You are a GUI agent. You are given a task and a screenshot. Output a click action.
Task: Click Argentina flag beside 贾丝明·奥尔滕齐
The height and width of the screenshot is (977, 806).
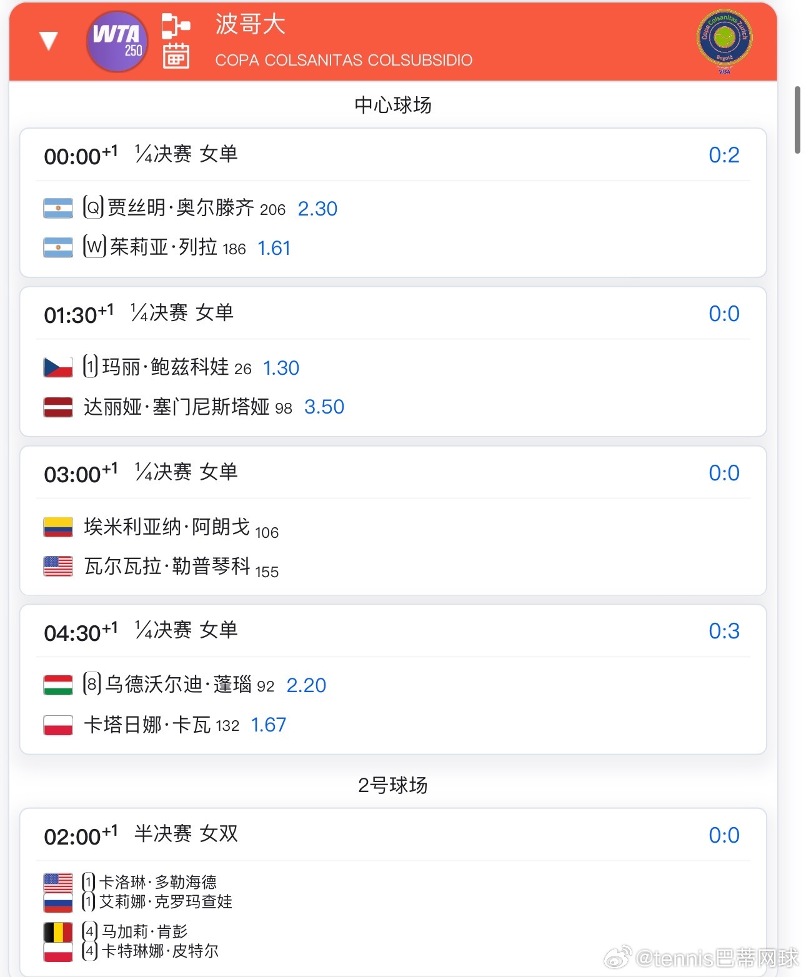tap(58, 208)
